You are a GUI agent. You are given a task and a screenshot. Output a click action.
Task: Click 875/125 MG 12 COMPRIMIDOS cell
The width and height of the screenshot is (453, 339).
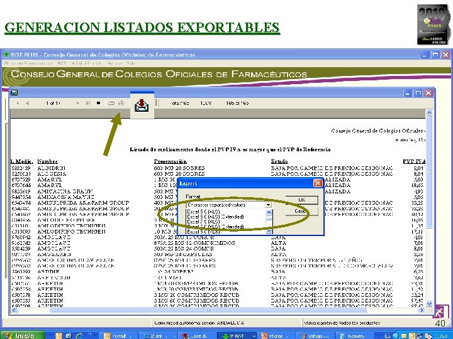click(x=194, y=243)
